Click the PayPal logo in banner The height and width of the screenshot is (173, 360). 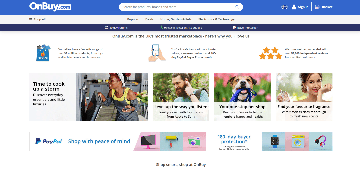pos(48,141)
